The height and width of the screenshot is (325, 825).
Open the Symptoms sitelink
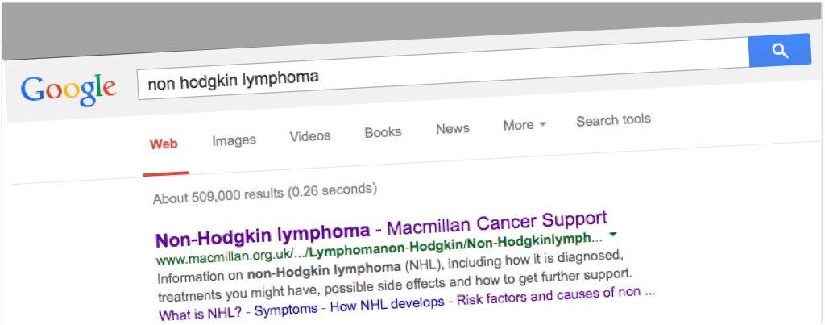click(x=286, y=309)
